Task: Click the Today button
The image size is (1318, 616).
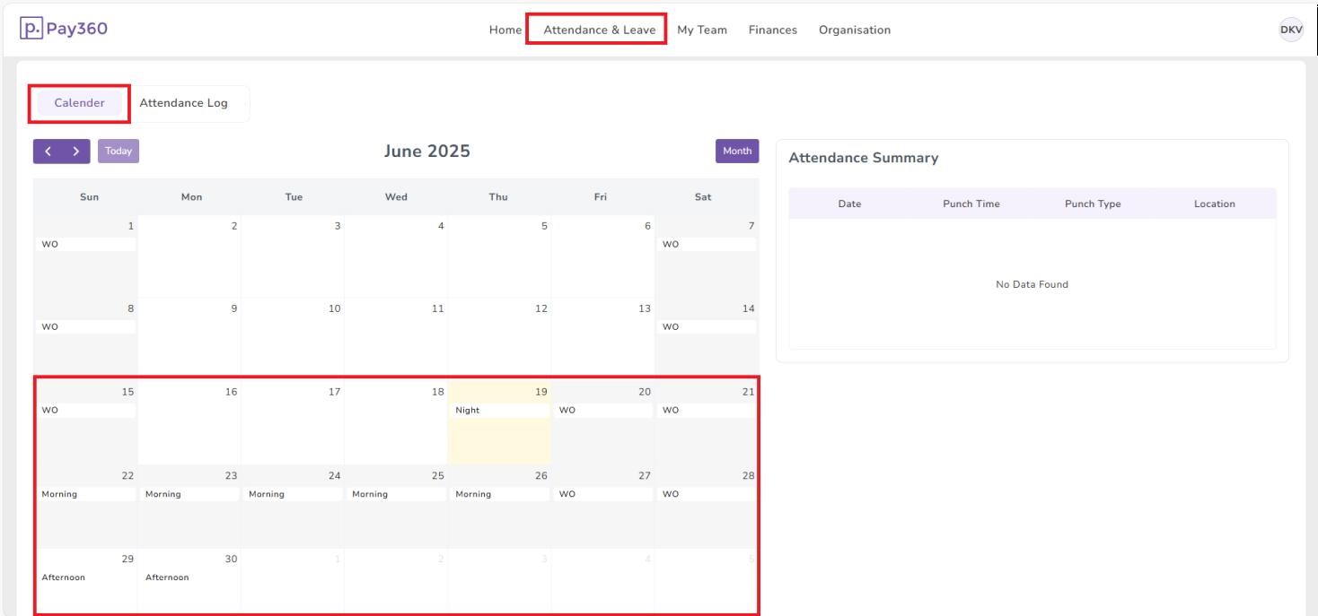Action: [119, 152]
